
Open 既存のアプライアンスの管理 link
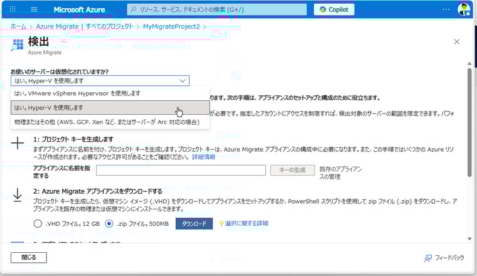340,172
